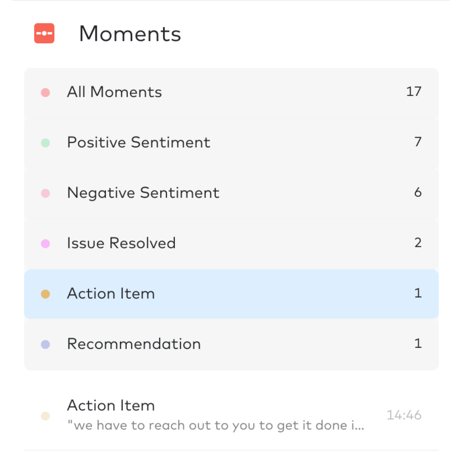Select the All Moments filter
The width and height of the screenshot is (450, 452).
click(114, 92)
